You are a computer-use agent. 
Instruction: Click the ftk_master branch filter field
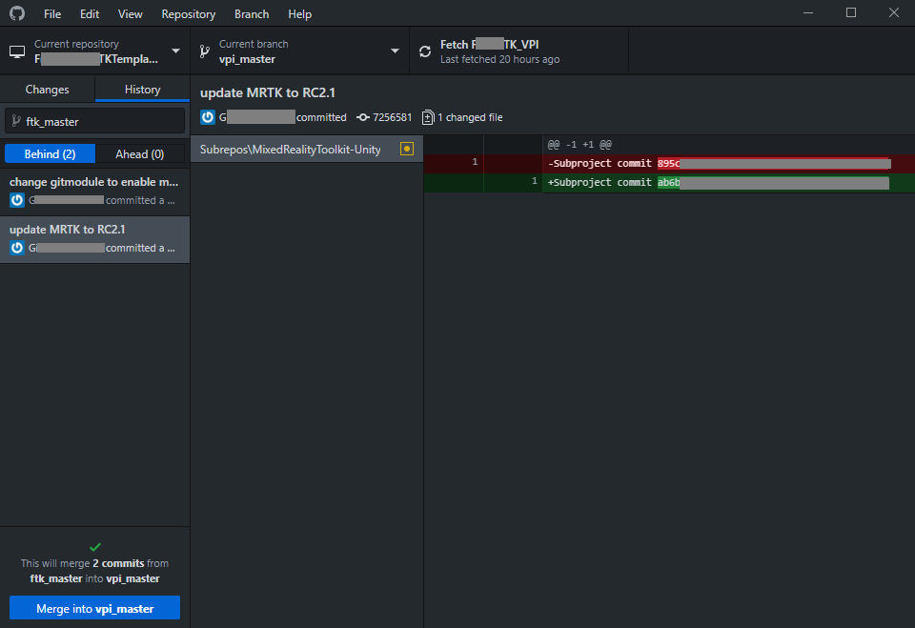(94, 121)
